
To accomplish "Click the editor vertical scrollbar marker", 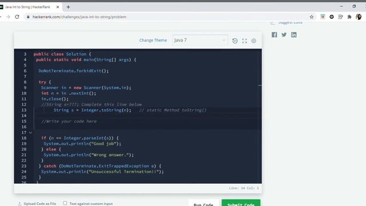I will (260, 85).
